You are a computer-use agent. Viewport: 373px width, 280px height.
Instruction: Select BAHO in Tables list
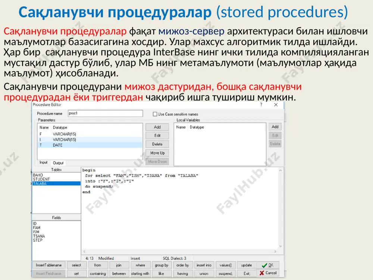(x=56, y=175)
